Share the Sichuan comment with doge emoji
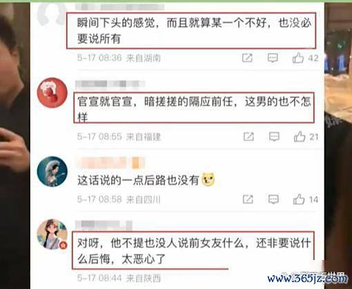Viewport: 352px width, 289px height. 248,199
